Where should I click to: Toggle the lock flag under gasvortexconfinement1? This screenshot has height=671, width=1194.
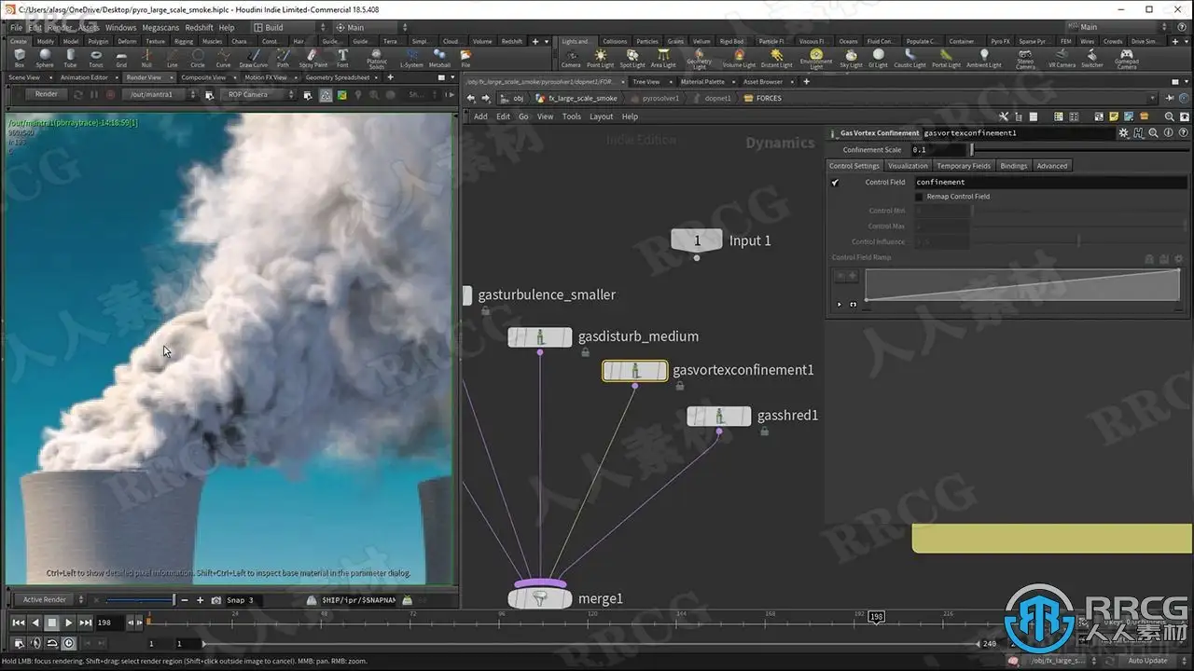680,386
